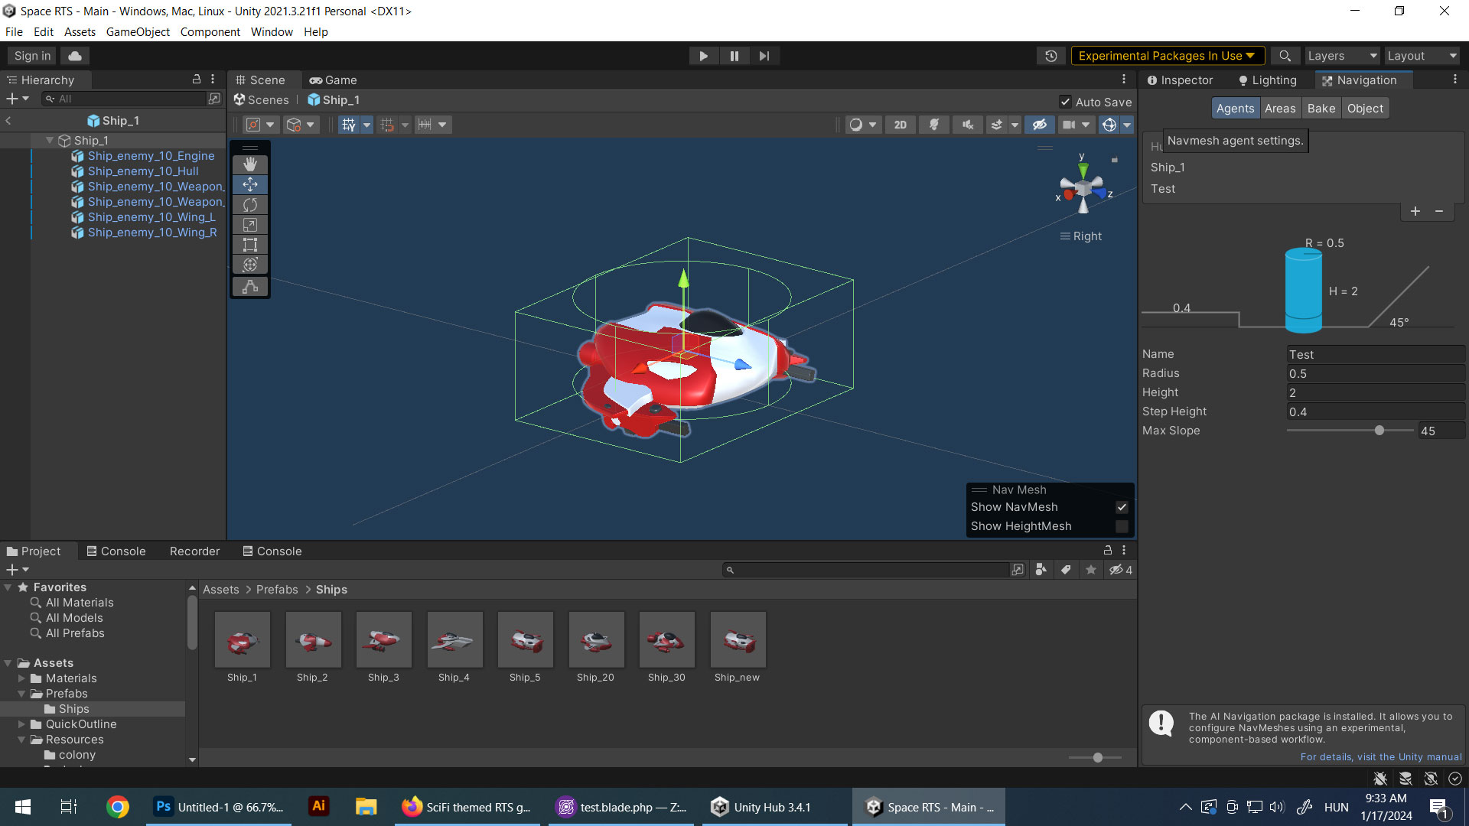Open the GameObject menu
The height and width of the screenshot is (826, 1469).
pyautogui.click(x=138, y=32)
